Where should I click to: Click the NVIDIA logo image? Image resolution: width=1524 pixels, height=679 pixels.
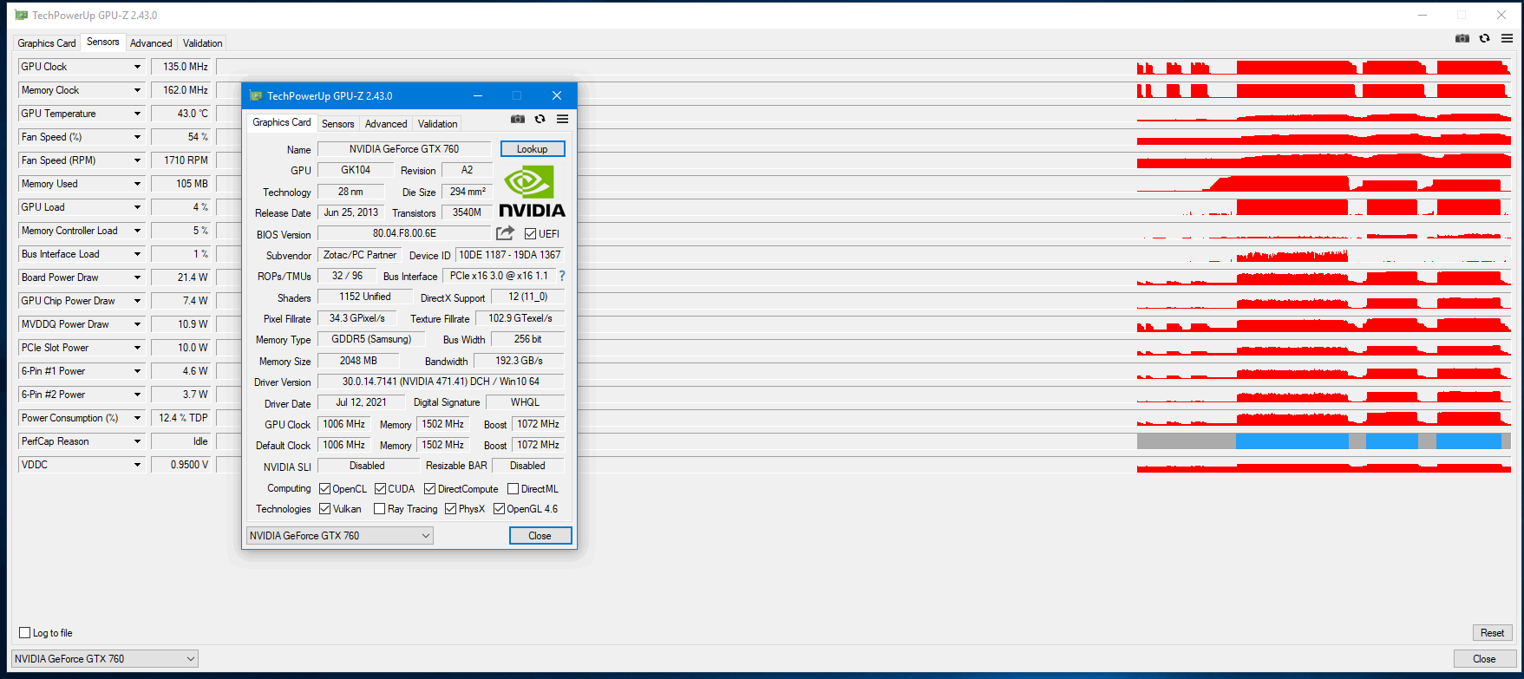click(532, 191)
